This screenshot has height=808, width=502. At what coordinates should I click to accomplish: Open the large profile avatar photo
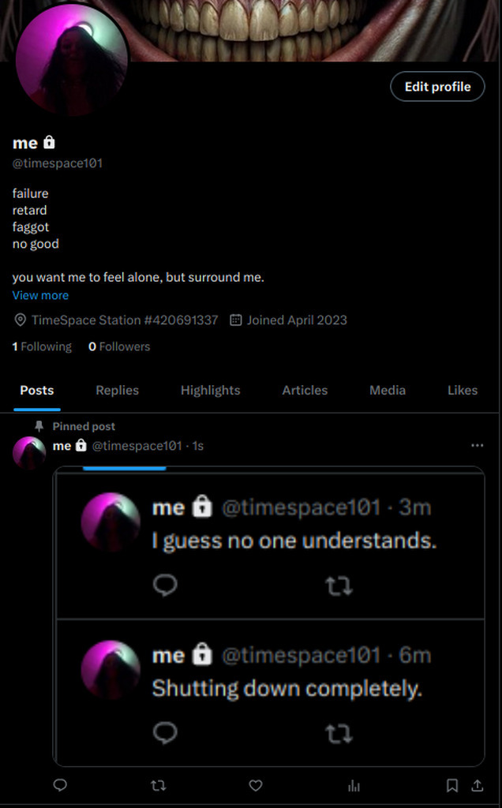tap(71, 59)
